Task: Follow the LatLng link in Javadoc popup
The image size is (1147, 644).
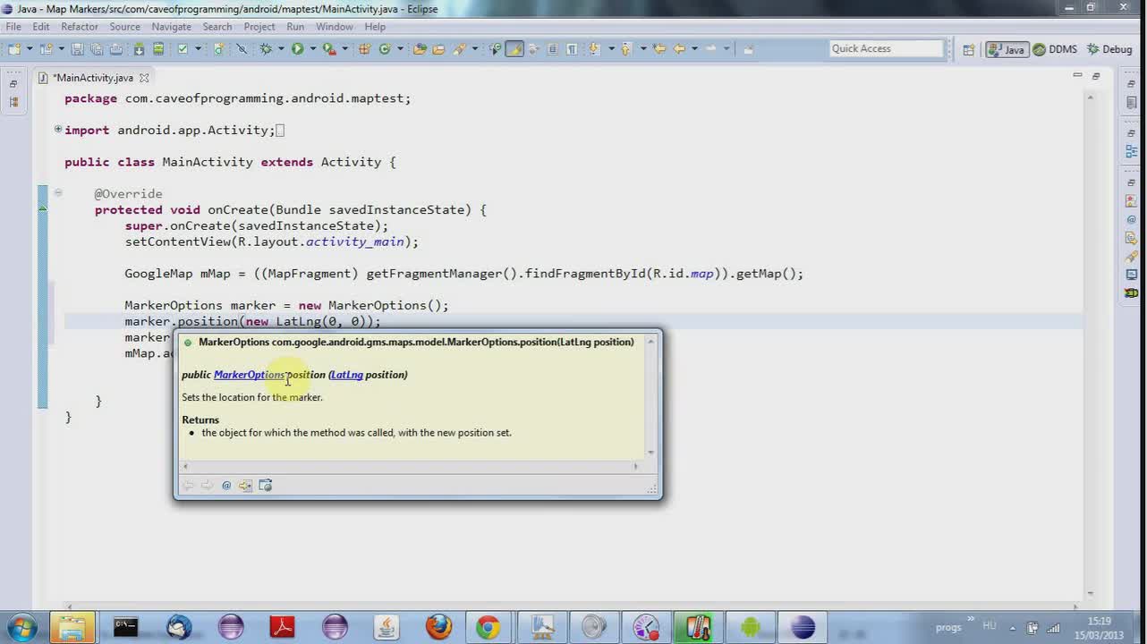Action: (x=347, y=374)
